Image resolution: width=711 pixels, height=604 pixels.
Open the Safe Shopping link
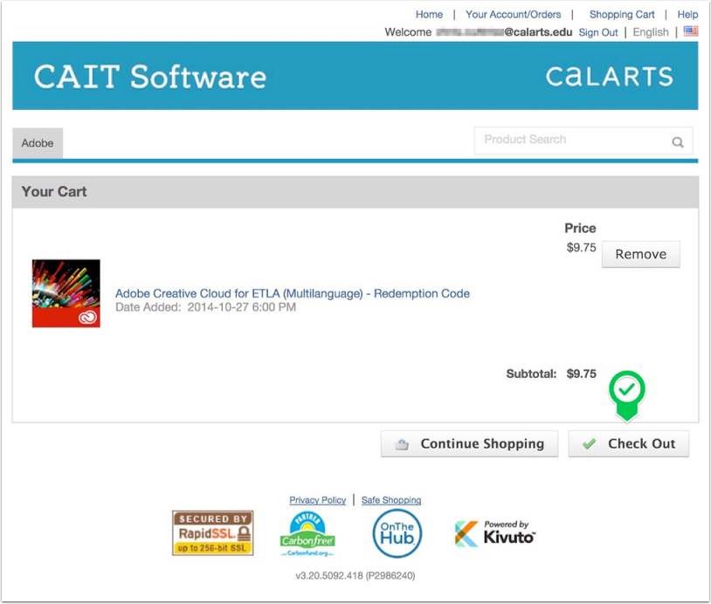[x=390, y=500]
